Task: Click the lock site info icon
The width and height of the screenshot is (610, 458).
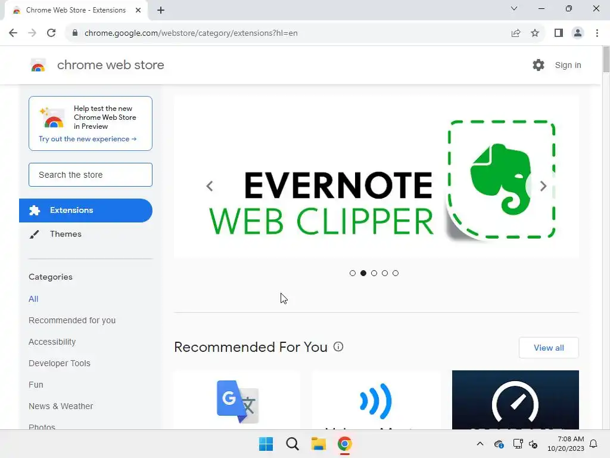Action: point(75,33)
